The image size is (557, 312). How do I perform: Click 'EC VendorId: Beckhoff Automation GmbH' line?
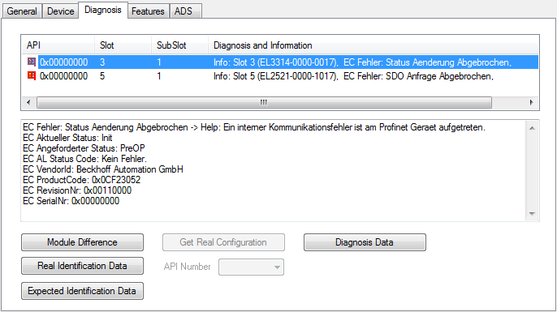click(103, 169)
